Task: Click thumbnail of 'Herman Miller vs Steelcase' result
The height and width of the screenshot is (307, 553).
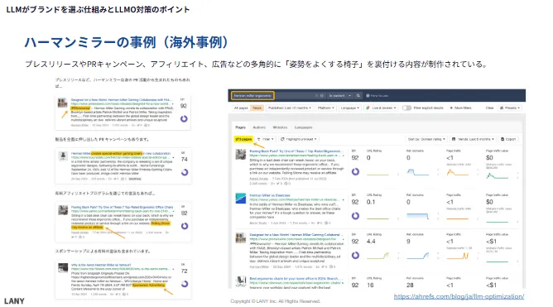Action: (241, 198)
